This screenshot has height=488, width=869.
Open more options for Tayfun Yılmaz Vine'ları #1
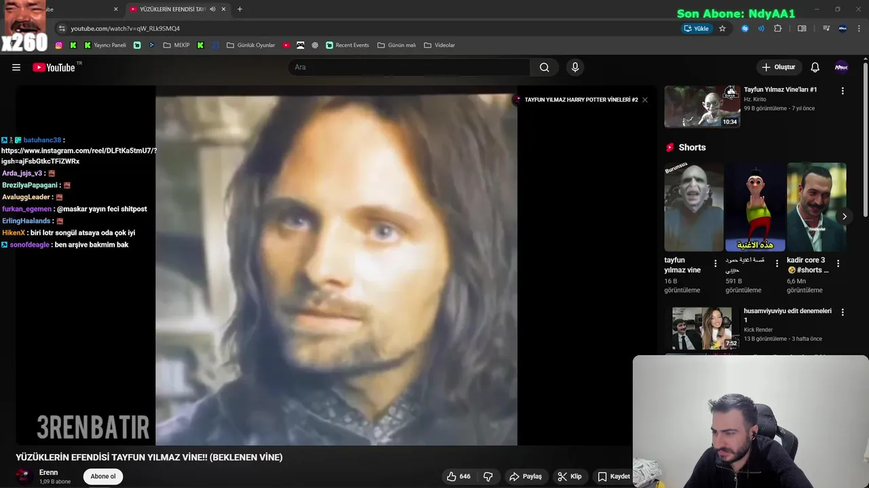pos(843,91)
